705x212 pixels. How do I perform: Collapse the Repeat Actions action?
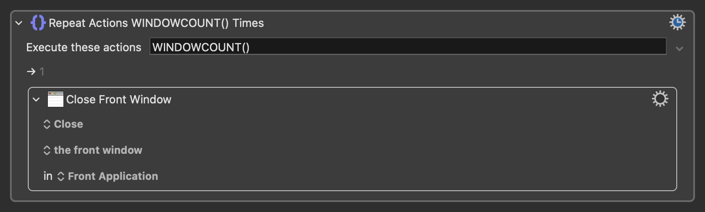coord(19,23)
